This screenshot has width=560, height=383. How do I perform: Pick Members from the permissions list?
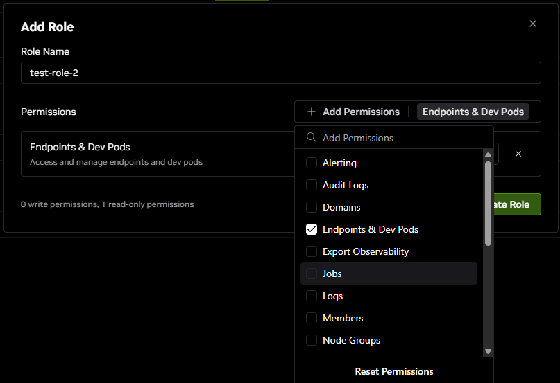coord(342,318)
